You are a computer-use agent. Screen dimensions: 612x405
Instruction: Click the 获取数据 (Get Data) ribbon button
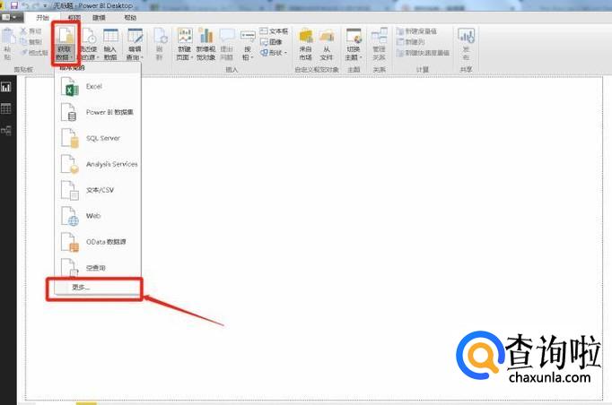click(65, 44)
